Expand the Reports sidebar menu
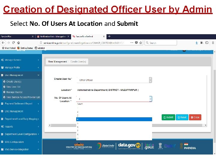The width and height of the screenshot is (216, 162). [x=21, y=127]
